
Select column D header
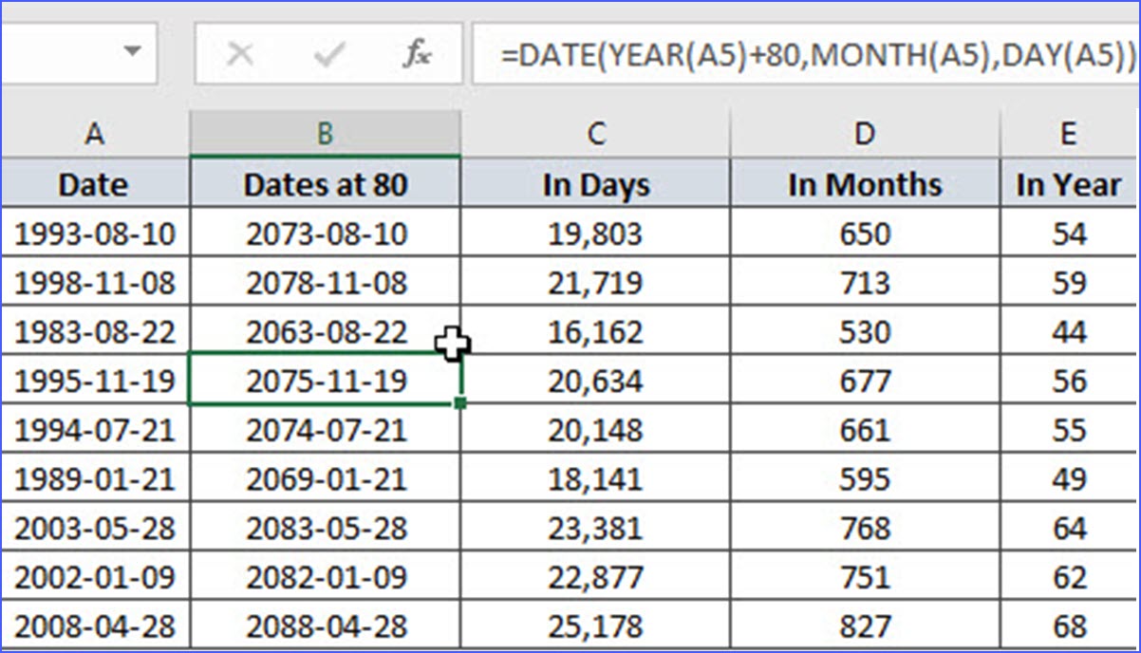click(x=865, y=134)
